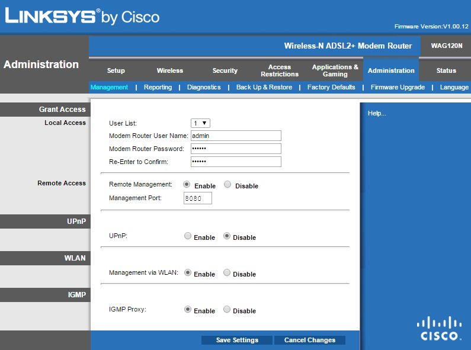471x350 pixels.
Task: Click Firmware Version V1.00.12 text
Action: coord(431,27)
